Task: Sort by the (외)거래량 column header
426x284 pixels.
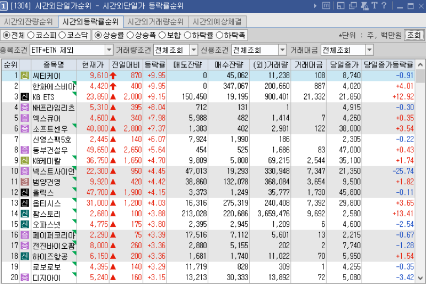Action: pos(270,65)
